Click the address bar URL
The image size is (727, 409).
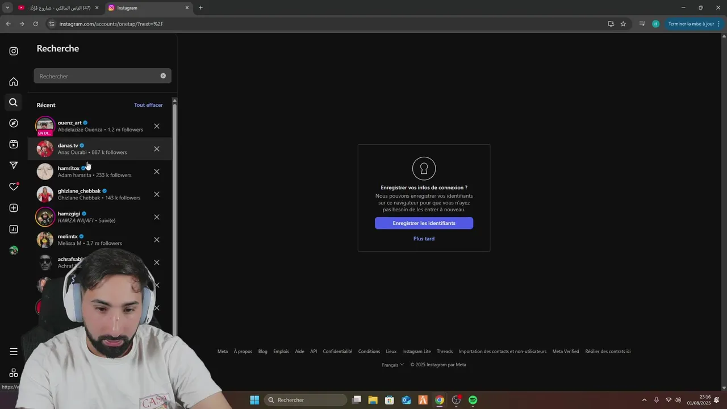111,24
